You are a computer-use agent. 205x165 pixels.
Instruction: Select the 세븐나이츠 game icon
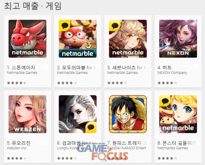pos(128,39)
